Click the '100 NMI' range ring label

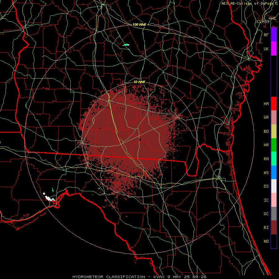click(139, 24)
